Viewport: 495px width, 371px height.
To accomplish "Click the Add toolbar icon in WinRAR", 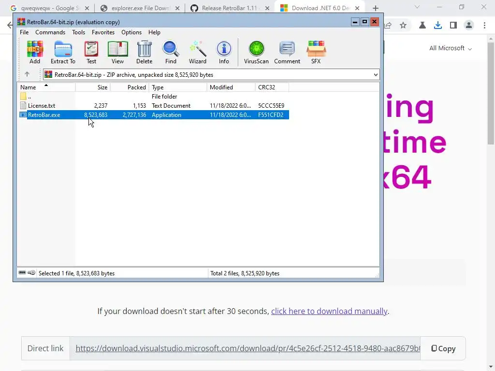I will click(x=35, y=52).
